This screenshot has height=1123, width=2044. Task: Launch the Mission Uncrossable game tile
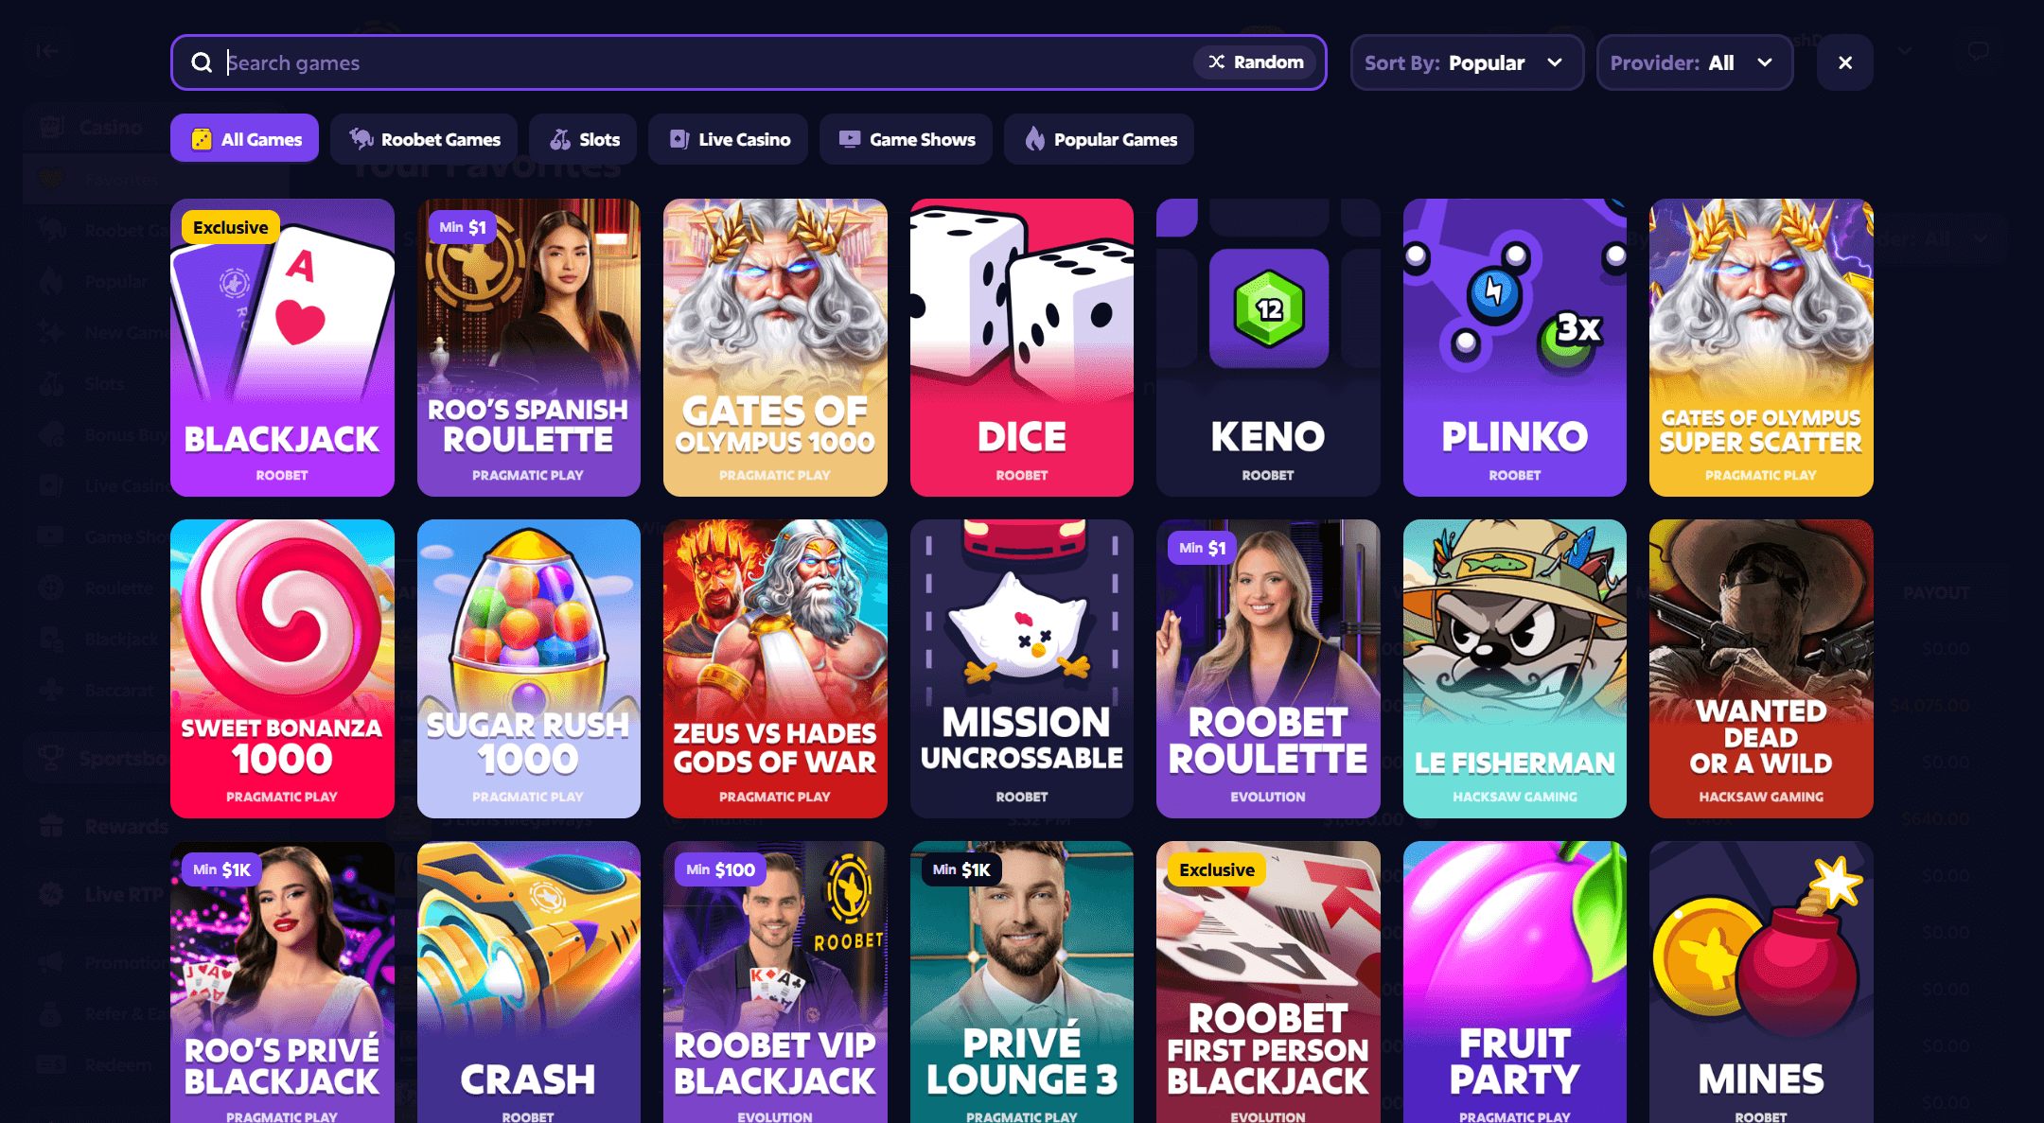pyautogui.click(x=1022, y=668)
